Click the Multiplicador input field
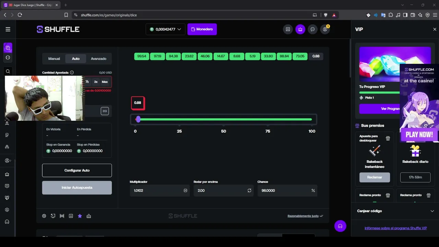The image size is (439, 247). coord(159,190)
